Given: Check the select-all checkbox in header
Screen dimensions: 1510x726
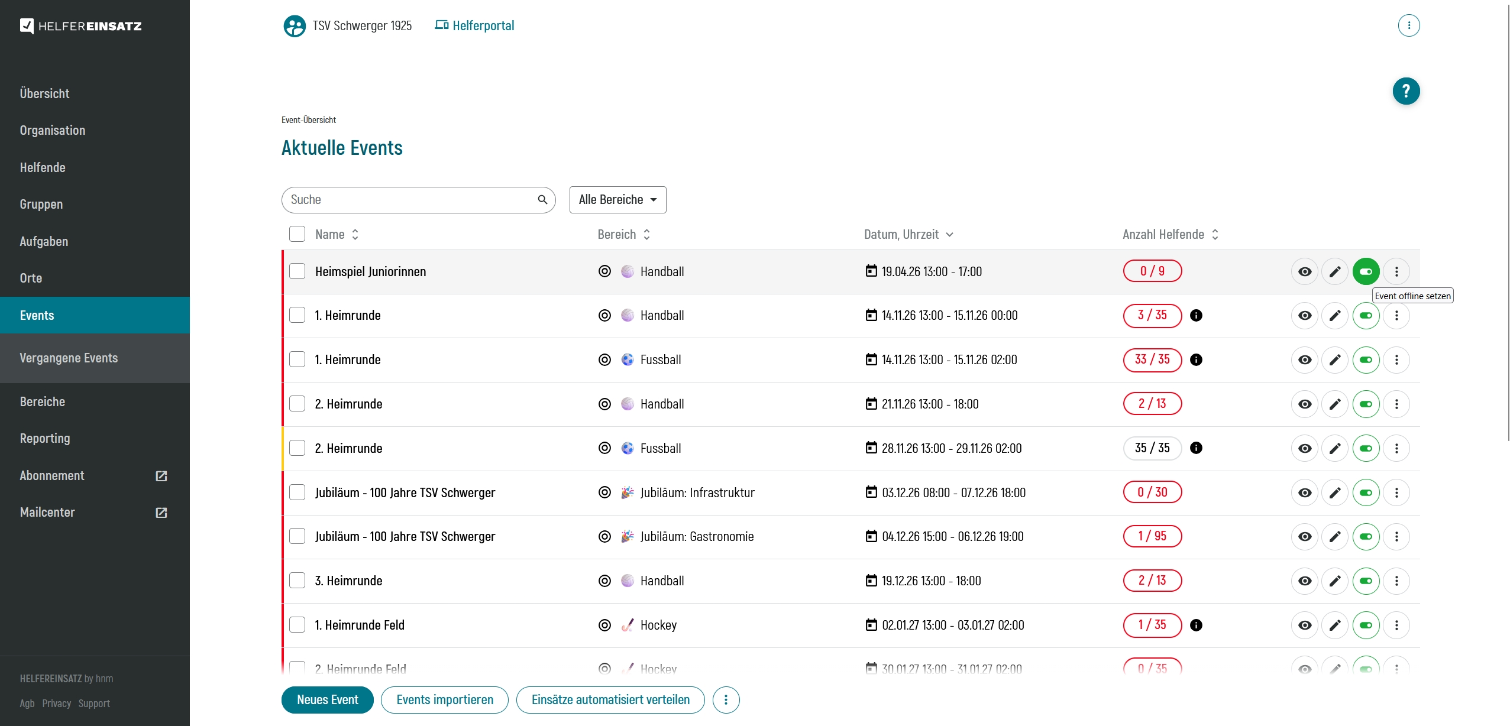Looking at the screenshot, I should [297, 234].
